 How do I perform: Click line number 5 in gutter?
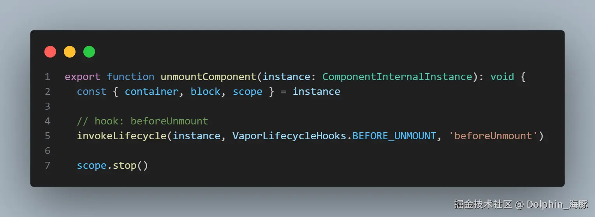pyautogui.click(x=47, y=136)
